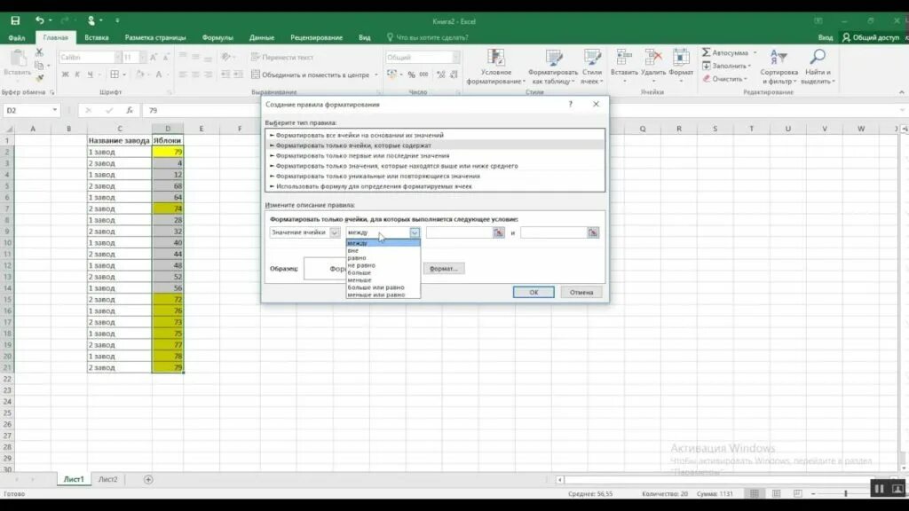909x511 pixels.
Task: Switch to the Данные tab
Action: click(x=262, y=37)
